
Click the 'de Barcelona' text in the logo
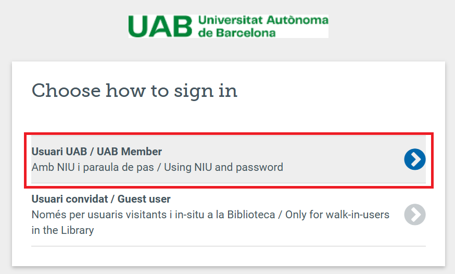tap(237, 33)
